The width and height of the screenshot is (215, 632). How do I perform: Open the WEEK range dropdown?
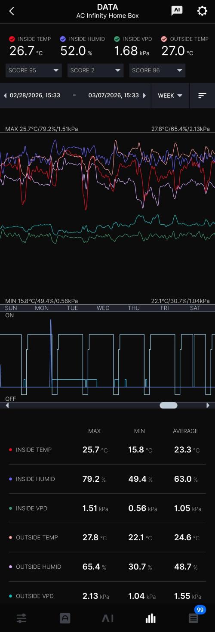click(x=170, y=96)
